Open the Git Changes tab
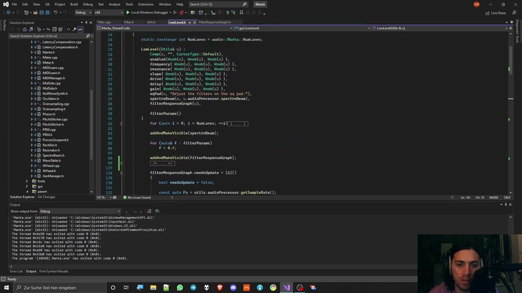The height and width of the screenshot is (293, 522). (46, 197)
